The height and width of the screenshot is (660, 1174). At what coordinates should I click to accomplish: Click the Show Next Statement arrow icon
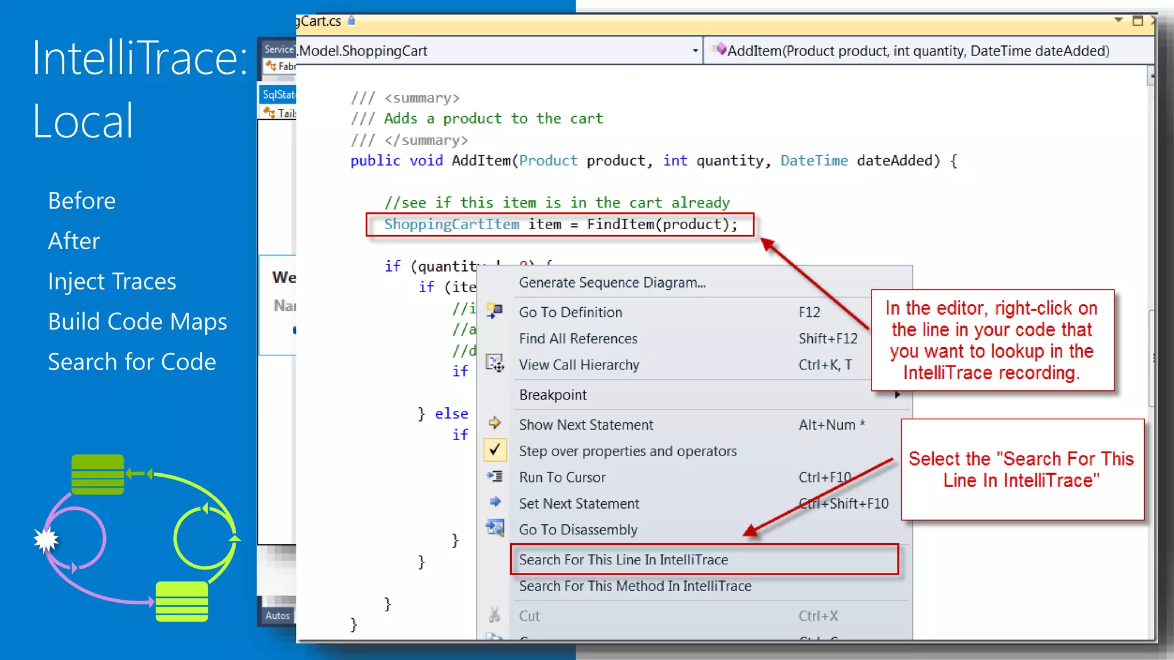click(495, 423)
